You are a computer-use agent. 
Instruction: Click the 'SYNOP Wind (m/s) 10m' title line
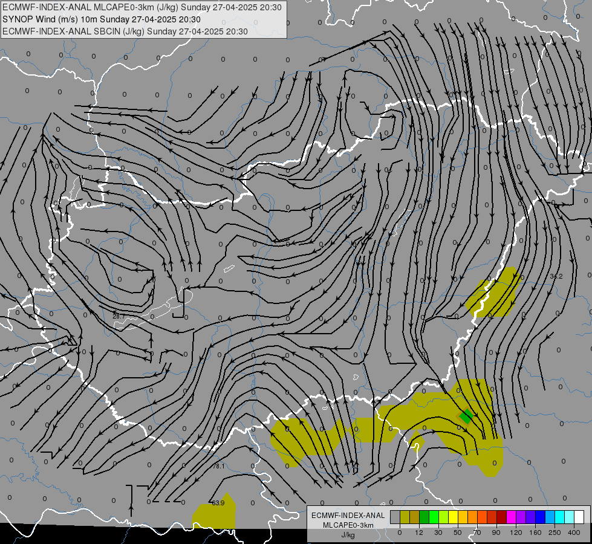tap(102, 19)
